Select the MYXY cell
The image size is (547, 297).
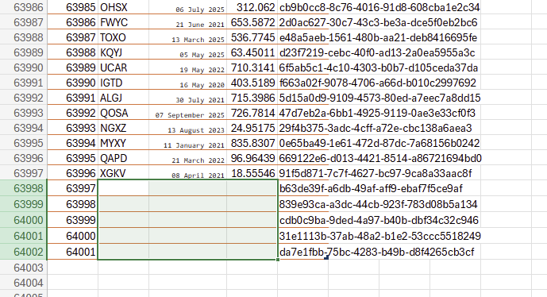tap(124, 143)
